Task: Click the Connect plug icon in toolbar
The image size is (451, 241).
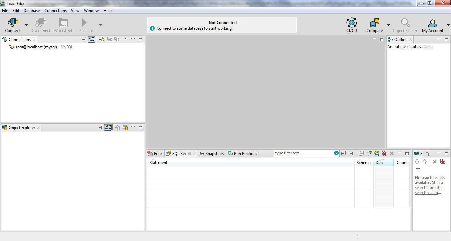Action: (13, 23)
